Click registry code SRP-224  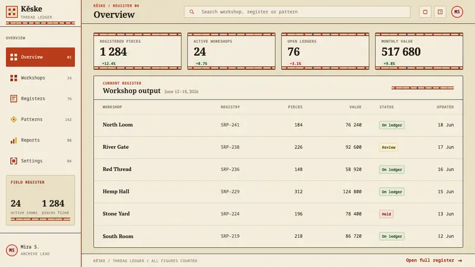point(230,214)
